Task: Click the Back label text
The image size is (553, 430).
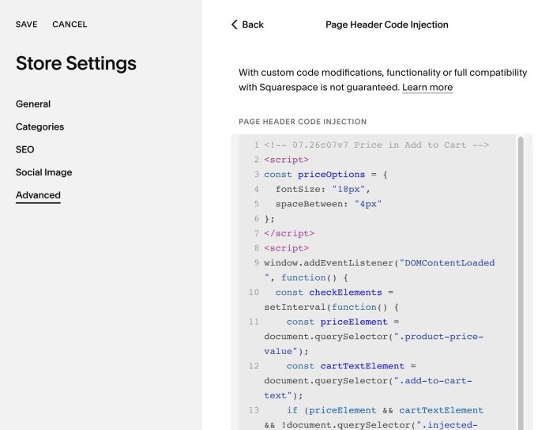Action: [x=253, y=25]
